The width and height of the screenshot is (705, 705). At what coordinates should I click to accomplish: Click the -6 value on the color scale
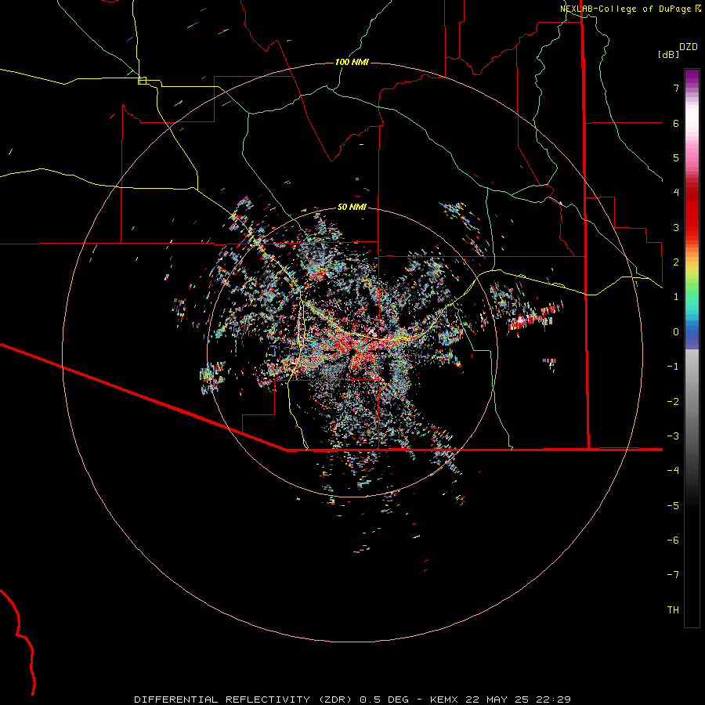673,540
